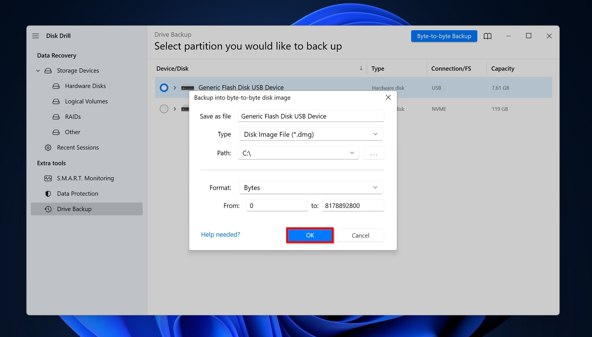Click the Disk Drill hamburger menu

pyautogui.click(x=36, y=36)
